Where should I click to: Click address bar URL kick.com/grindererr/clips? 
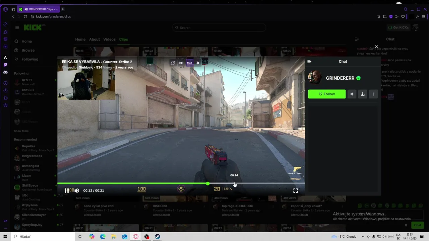tap(53, 16)
